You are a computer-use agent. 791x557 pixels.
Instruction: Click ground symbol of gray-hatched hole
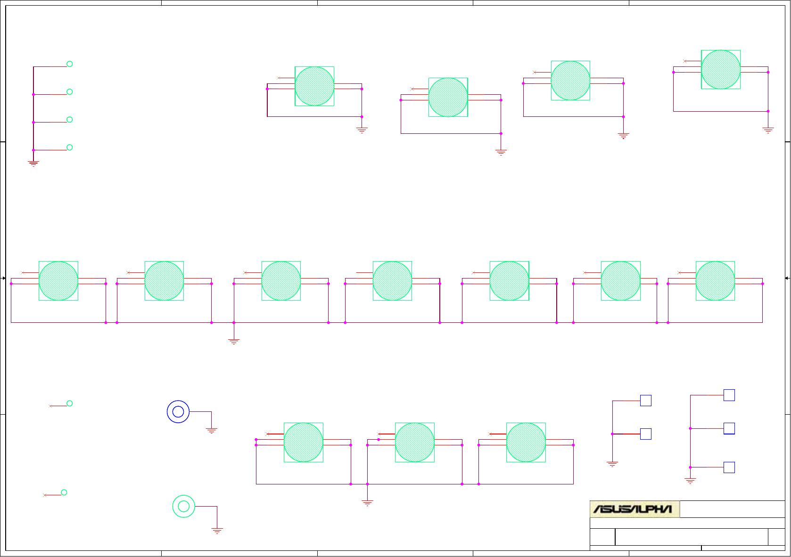[501, 153]
